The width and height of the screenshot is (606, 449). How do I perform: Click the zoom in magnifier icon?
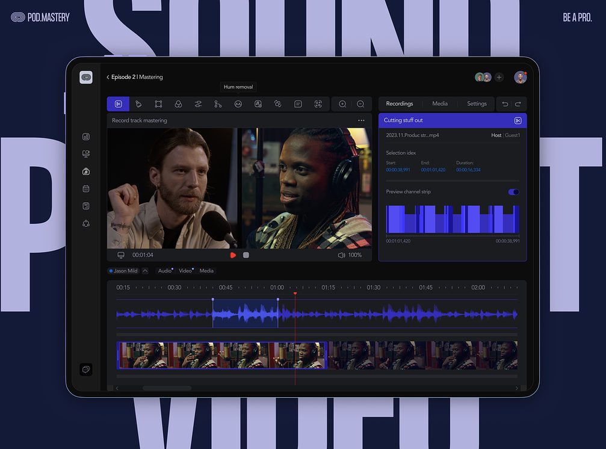pyautogui.click(x=342, y=104)
